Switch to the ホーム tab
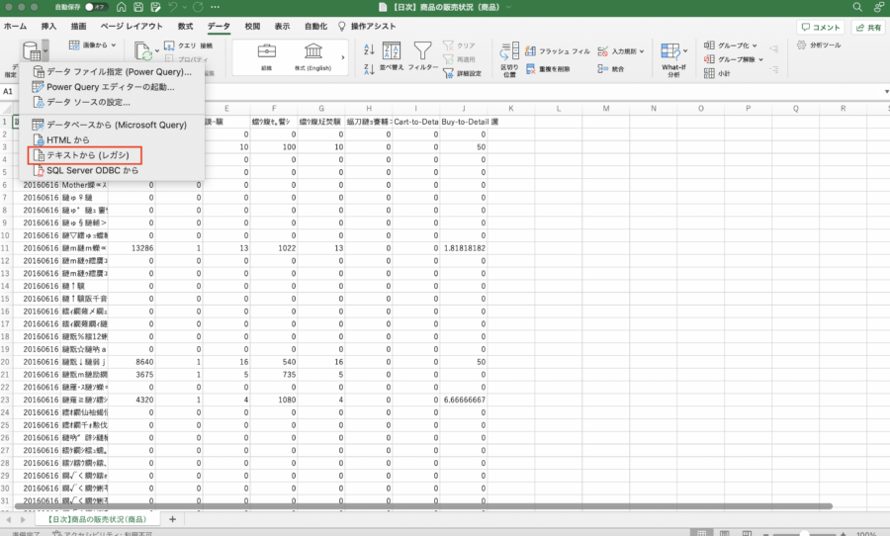This screenshot has height=536, width=890. click(15, 26)
